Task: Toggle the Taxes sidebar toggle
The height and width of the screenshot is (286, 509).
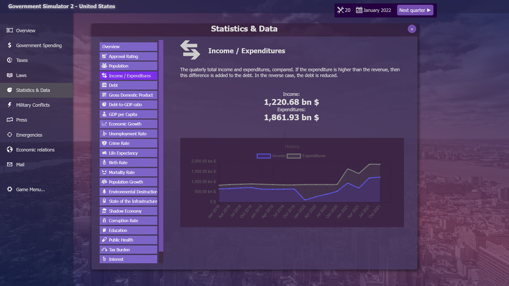Action: click(21, 60)
